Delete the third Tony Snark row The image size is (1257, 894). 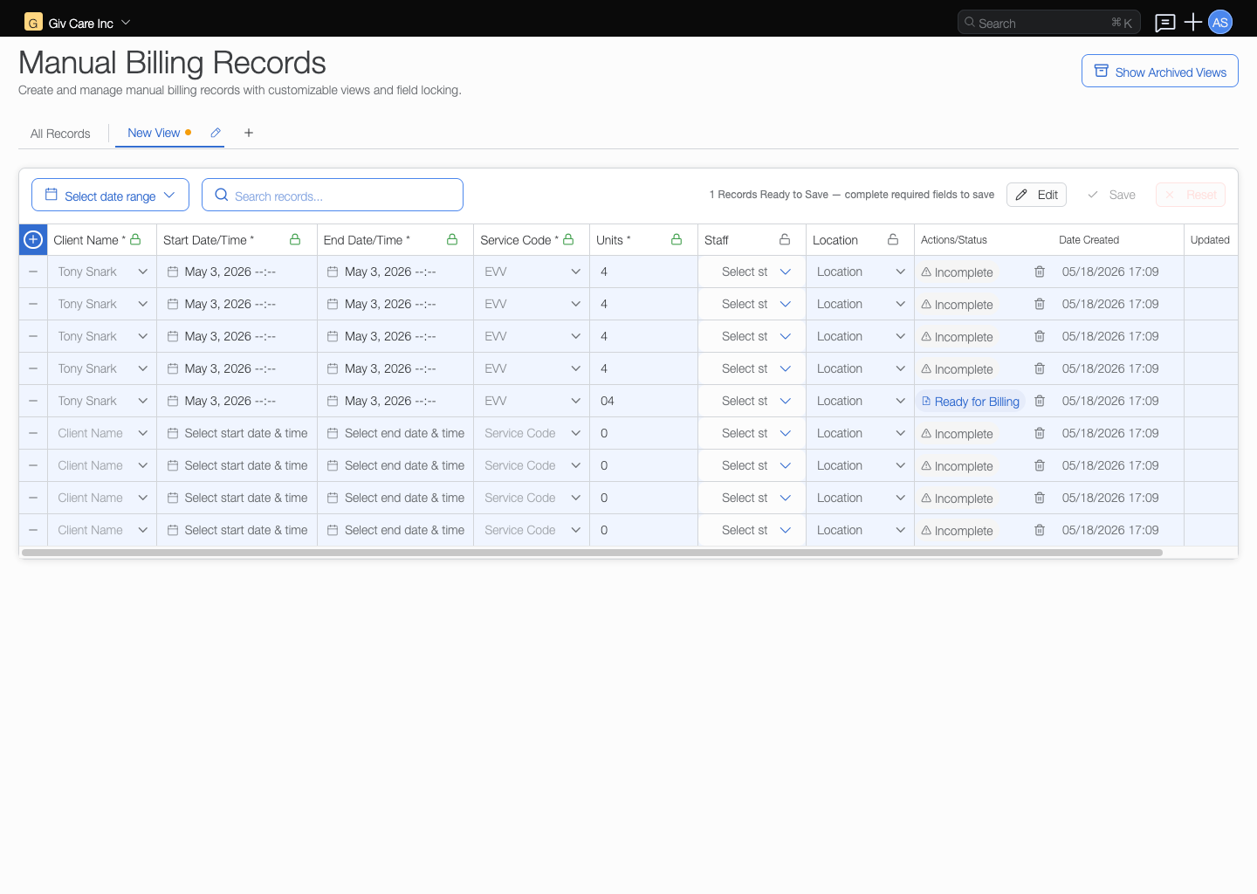tap(1040, 336)
